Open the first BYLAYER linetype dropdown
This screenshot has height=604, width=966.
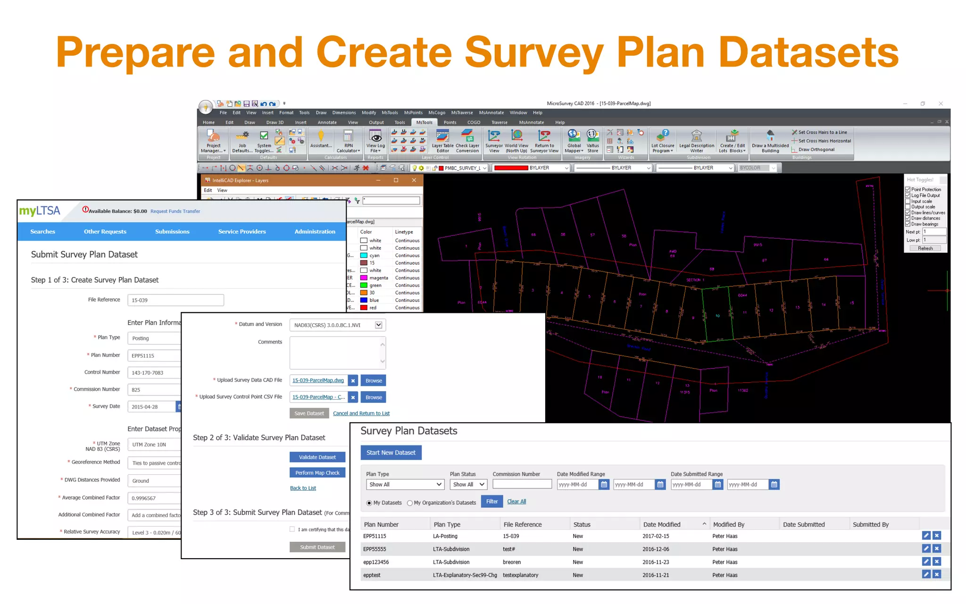(x=649, y=168)
